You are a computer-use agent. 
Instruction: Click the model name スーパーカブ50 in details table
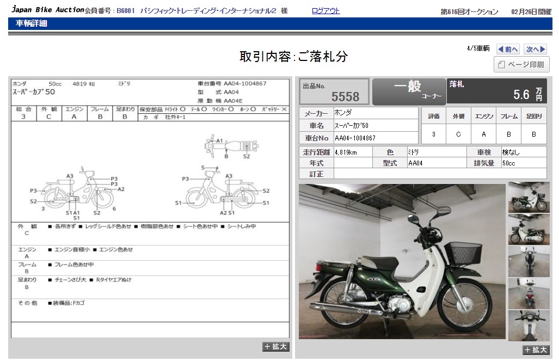[352, 126]
